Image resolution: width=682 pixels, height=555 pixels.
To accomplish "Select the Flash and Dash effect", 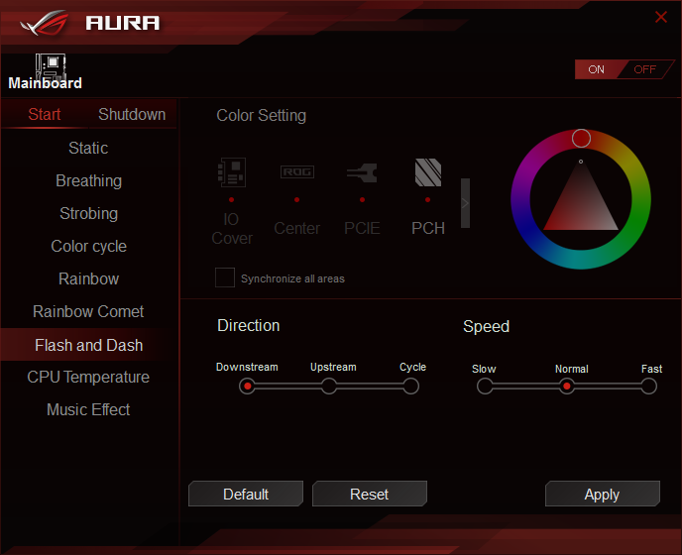I will 88,345.
